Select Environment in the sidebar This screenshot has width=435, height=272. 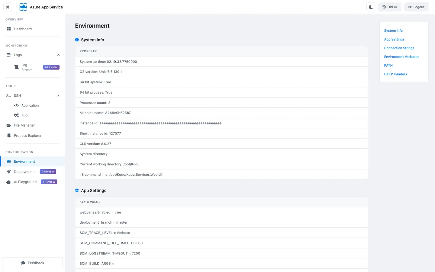pos(33,161)
